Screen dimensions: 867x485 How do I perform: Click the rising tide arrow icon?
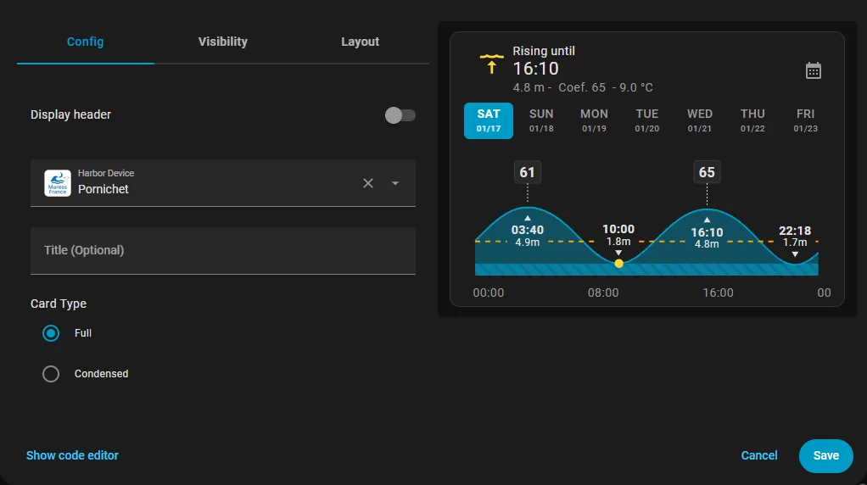click(491, 64)
